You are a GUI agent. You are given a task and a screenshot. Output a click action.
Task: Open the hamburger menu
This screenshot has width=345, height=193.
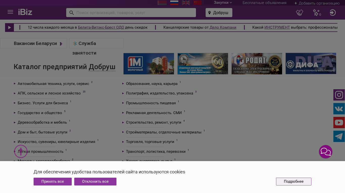pyautogui.click(x=10, y=12)
